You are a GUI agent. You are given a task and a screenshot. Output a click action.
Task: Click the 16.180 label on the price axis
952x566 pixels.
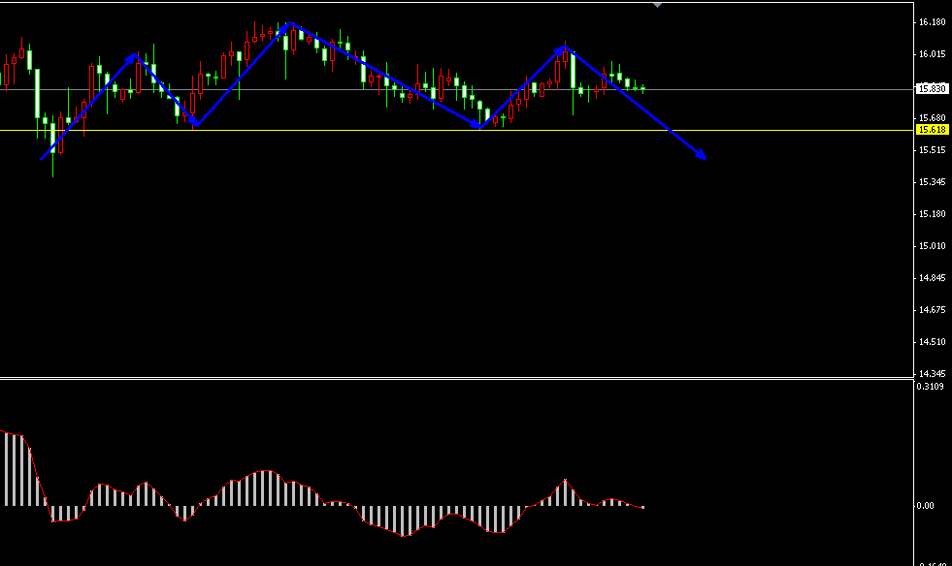(932, 22)
